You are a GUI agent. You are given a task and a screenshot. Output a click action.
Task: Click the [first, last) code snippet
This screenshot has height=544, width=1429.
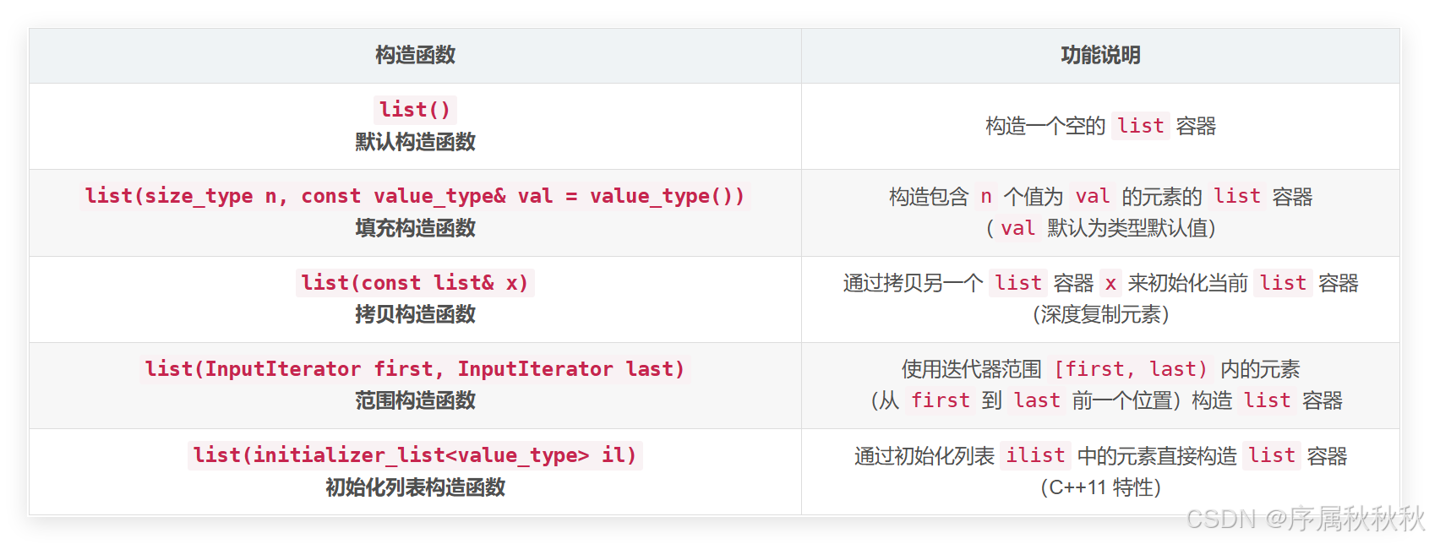(x=1131, y=369)
